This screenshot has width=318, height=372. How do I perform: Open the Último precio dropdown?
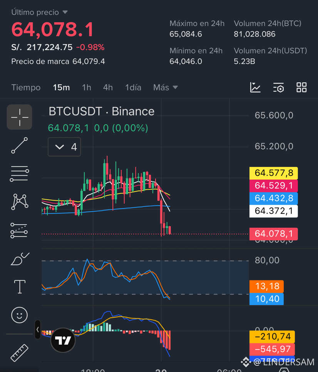click(x=39, y=12)
